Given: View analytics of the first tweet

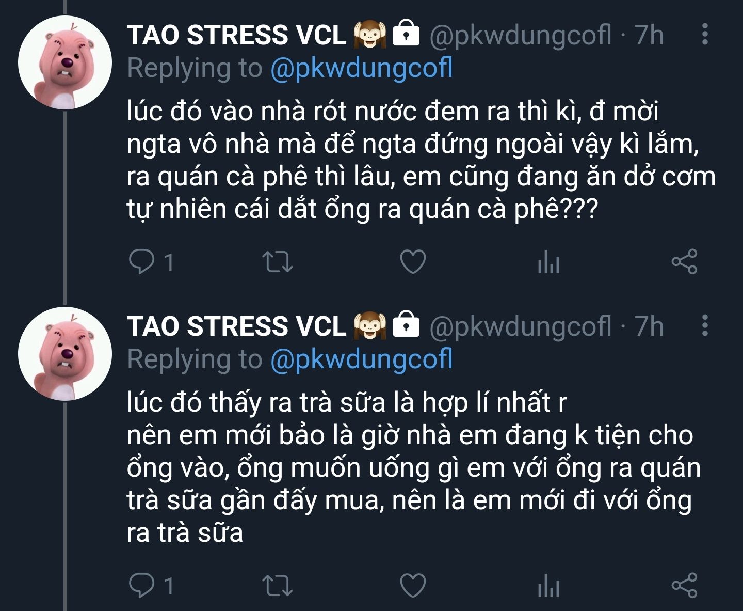Looking at the screenshot, I should 548,262.
